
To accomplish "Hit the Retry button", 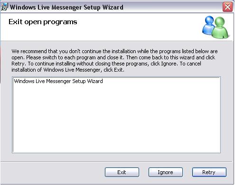I will tap(209, 172).
